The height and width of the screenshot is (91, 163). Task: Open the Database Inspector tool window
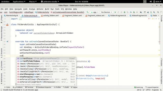point(44,87)
